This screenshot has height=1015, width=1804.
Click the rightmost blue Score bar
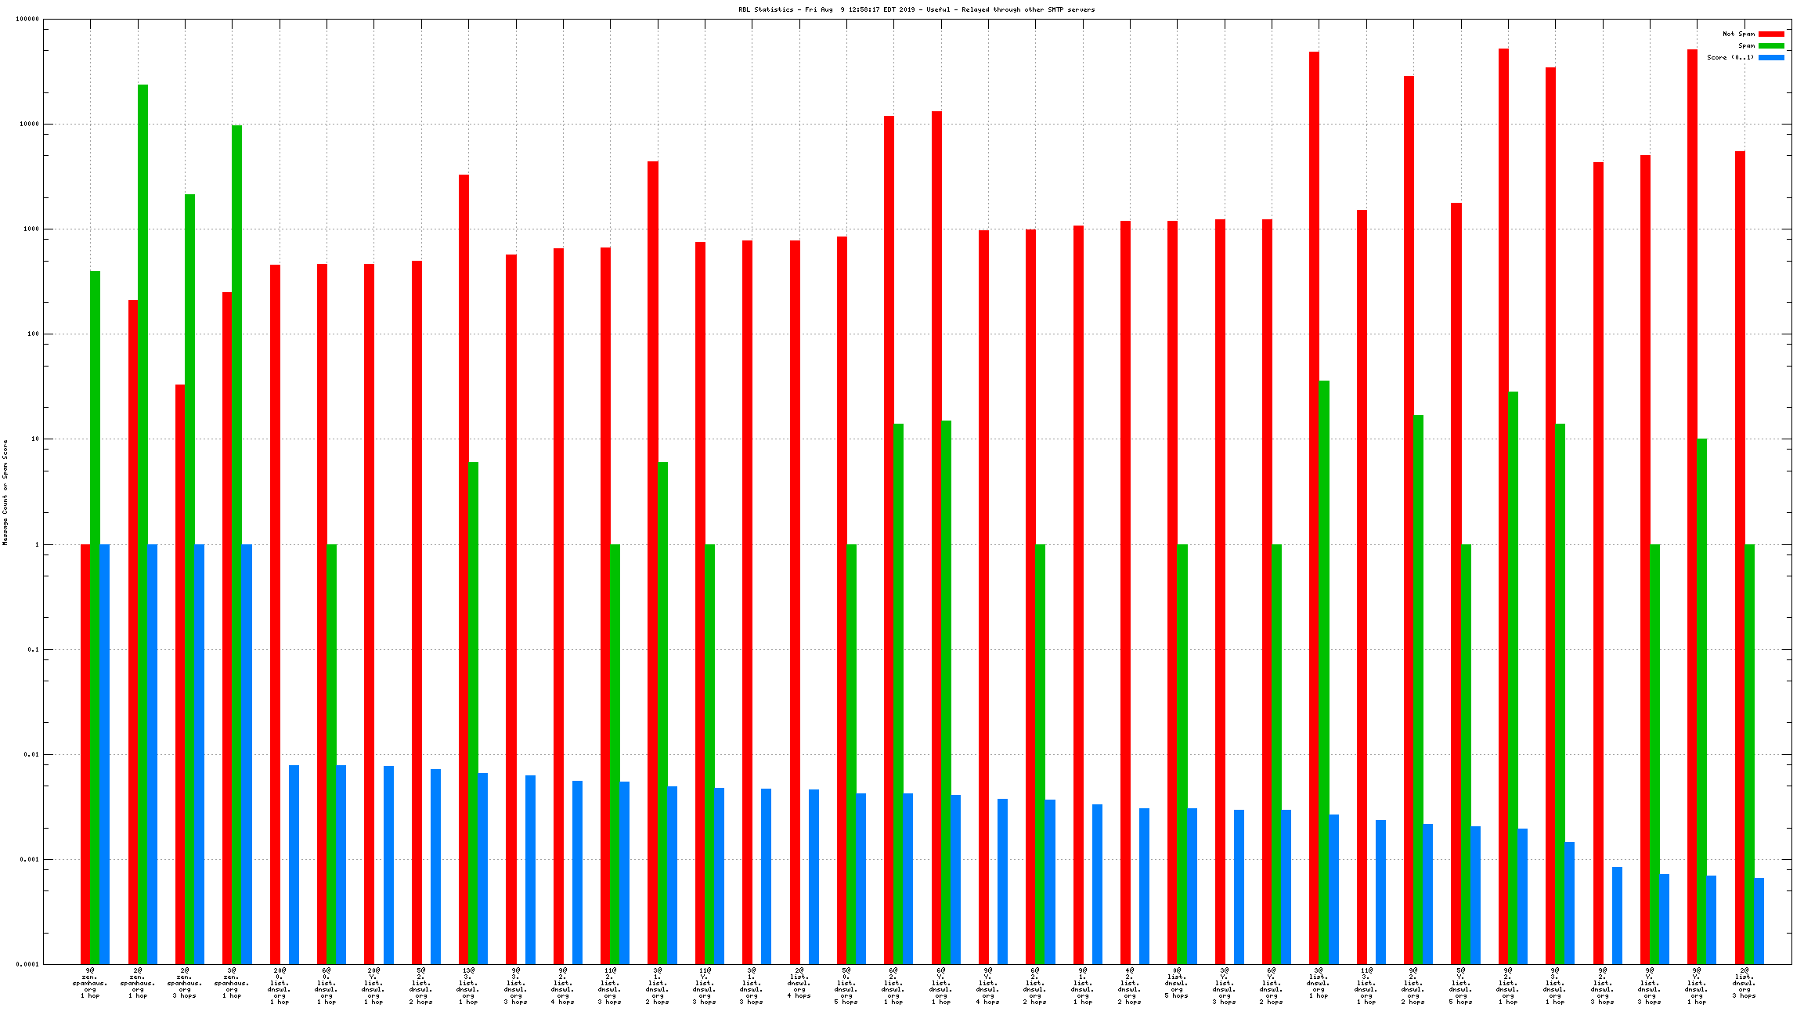coord(1759,921)
